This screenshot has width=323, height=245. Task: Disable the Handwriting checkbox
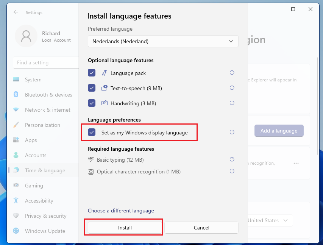click(x=92, y=103)
